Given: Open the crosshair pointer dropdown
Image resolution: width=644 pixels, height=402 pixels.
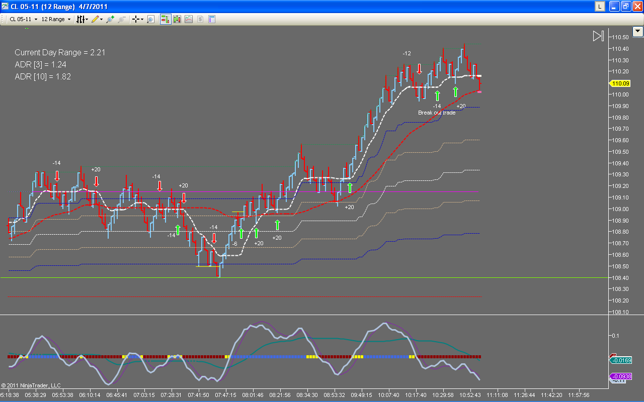Looking at the screenshot, I should (137, 19).
